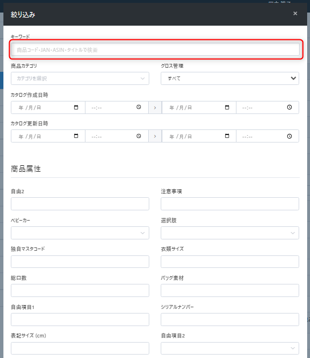The height and width of the screenshot is (358, 310).
Task: Click the 総口数 text input
Action: (80, 290)
